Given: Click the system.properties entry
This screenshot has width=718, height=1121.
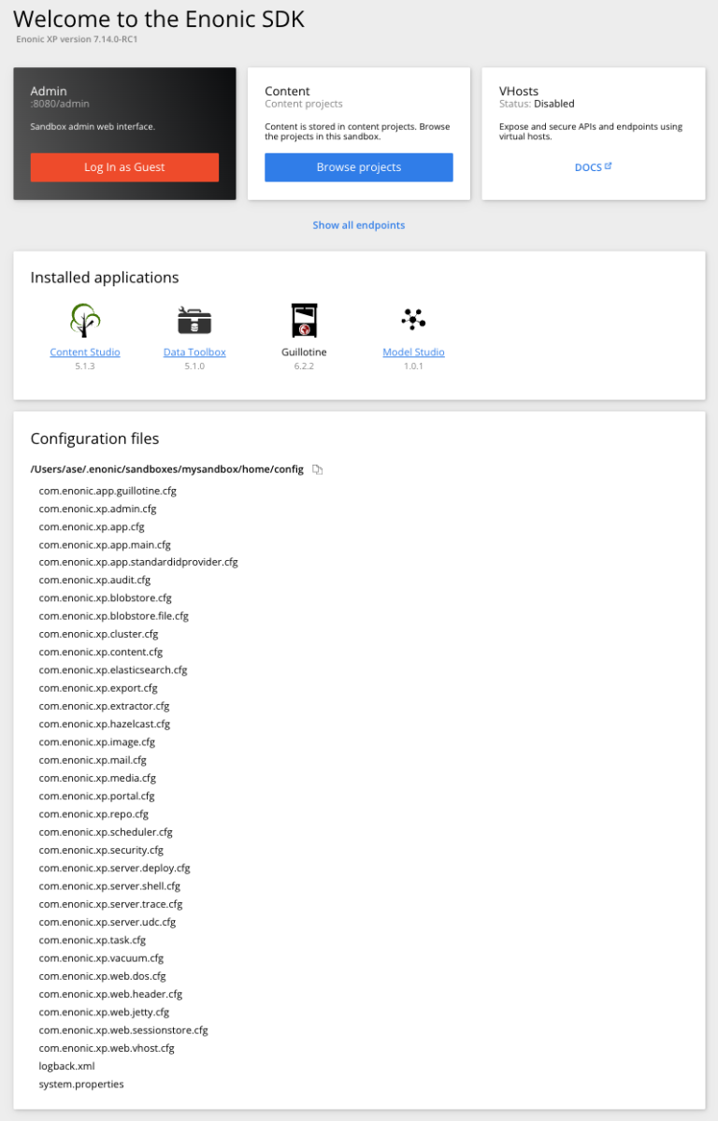Looking at the screenshot, I should (x=80, y=1084).
